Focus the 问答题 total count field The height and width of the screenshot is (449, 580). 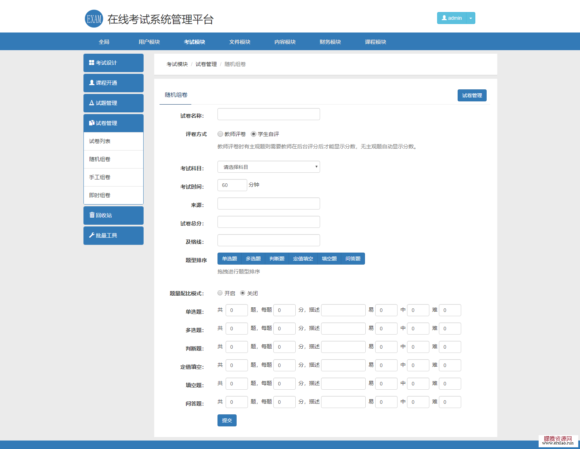[237, 402]
